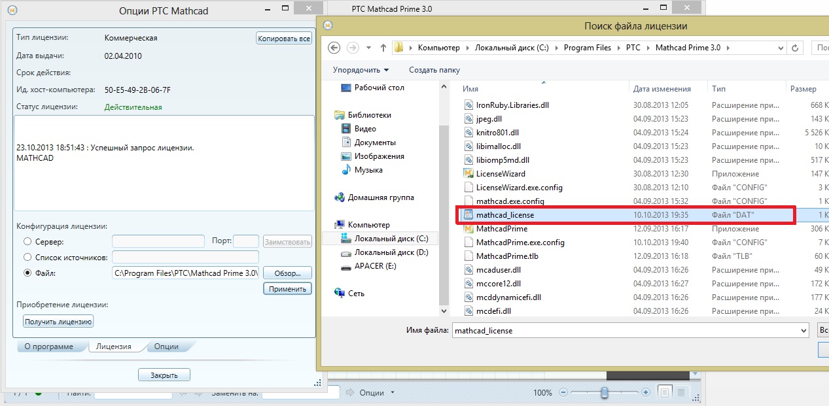
Task: Open Видео library
Action: 365,129
